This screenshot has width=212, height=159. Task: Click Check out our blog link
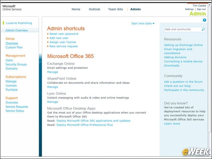coord(177,86)
